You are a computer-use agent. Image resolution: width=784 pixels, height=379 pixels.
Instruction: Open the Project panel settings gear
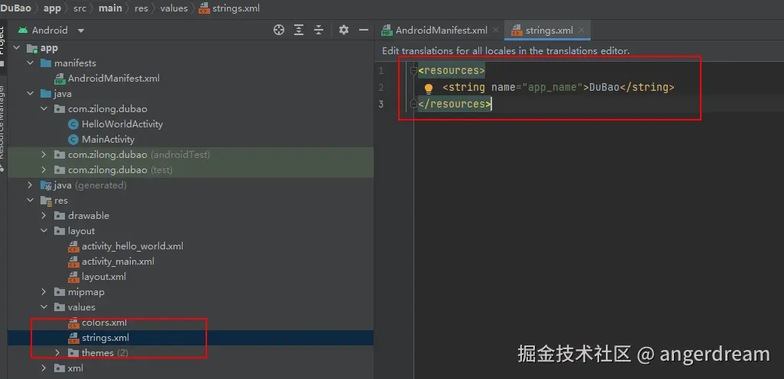[x=344, y=30]
